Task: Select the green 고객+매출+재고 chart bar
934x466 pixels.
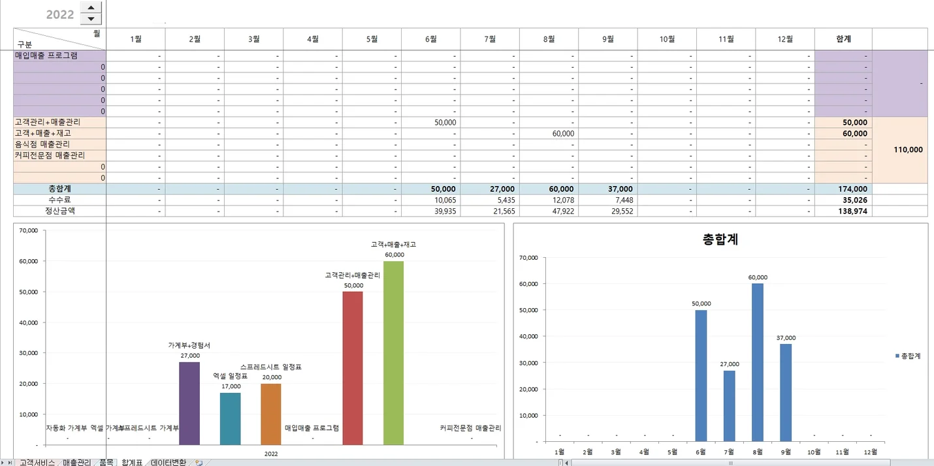Action: pyautogui.click(x=393, y=352)
